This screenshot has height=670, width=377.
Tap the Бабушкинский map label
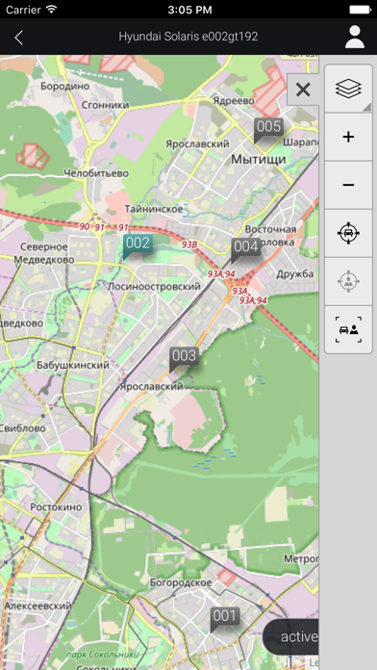coord(72,366)
